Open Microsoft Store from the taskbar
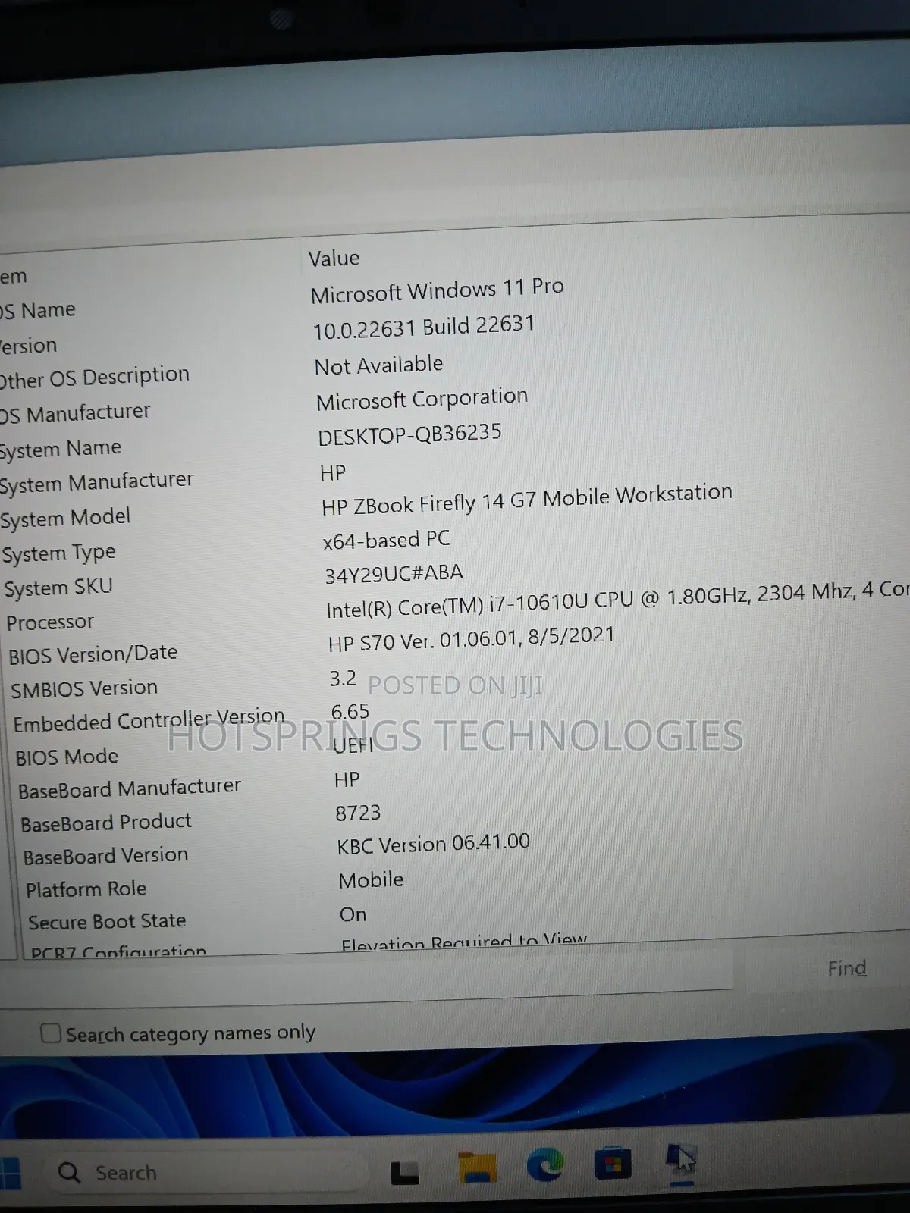Image resolution: width=910 pixels, height=1213 pixels. (613, 1163)
